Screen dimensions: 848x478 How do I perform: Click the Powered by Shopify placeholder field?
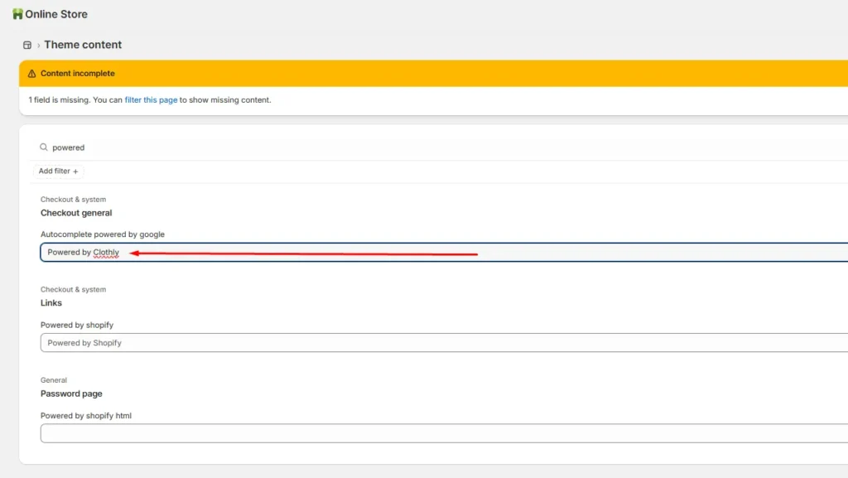coord(414,343)
